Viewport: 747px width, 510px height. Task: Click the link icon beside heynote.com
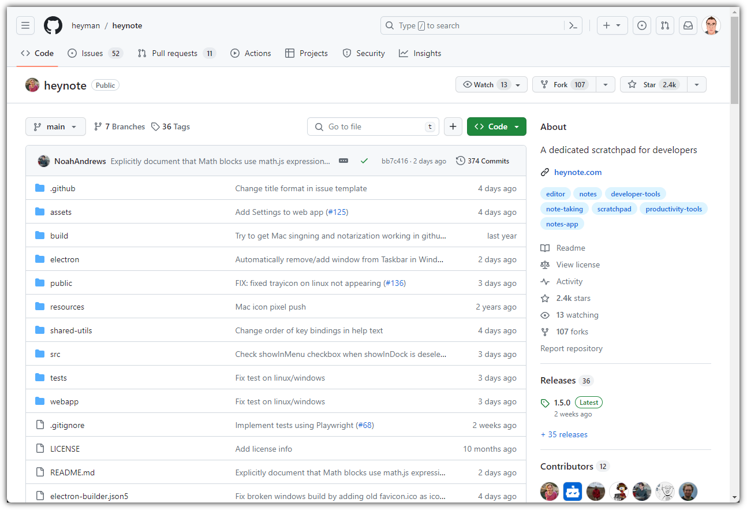pyautogui.click(x=545, y=172)
